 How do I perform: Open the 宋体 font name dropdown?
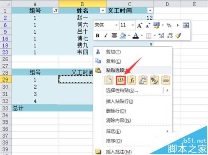116,25
